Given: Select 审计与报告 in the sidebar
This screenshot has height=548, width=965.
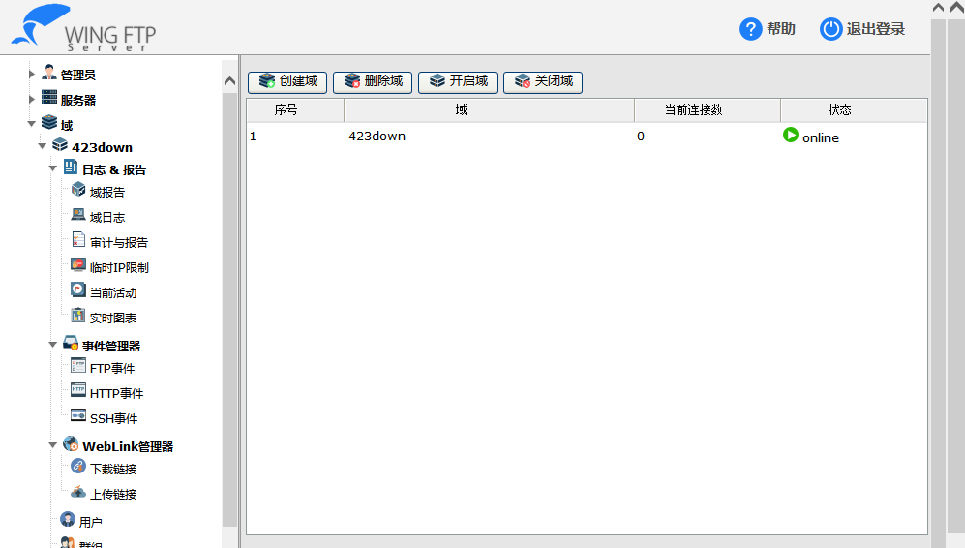Looking at the screenshot, I should [x=118, y=243].
